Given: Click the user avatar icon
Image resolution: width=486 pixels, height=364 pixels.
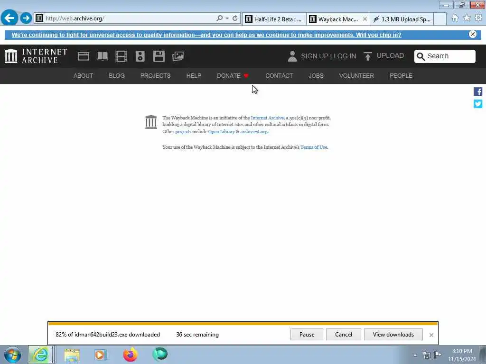Looking at the screenshot, I should (x=292, y=56).
